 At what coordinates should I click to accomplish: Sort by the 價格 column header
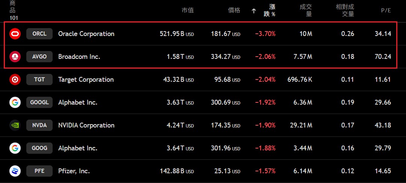point(234,10)
